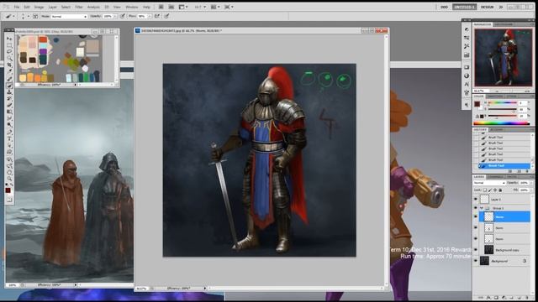Open the File menu
The image size is (538, 302).
(17, 7)
